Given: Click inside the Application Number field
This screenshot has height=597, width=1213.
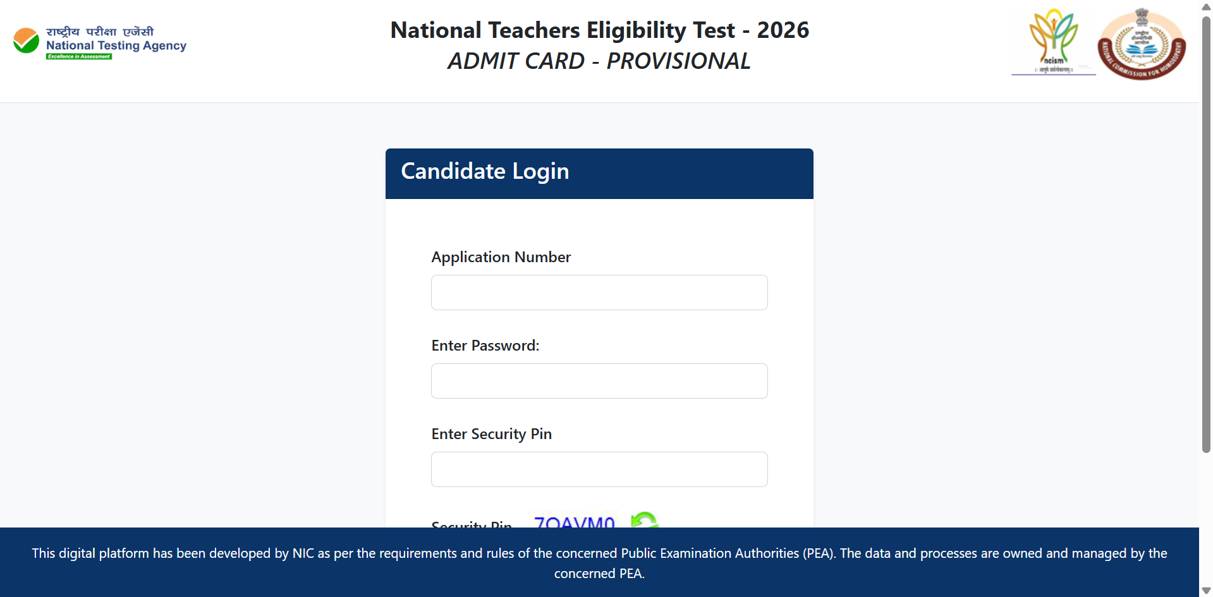Looking at the screenshot, I should 599,292.
